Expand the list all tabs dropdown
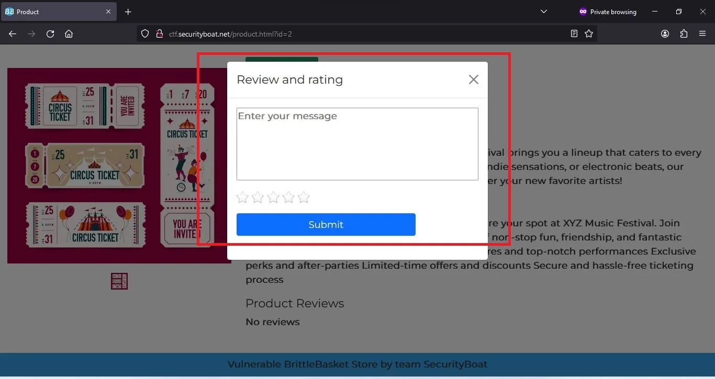 (x=544, y=12)
